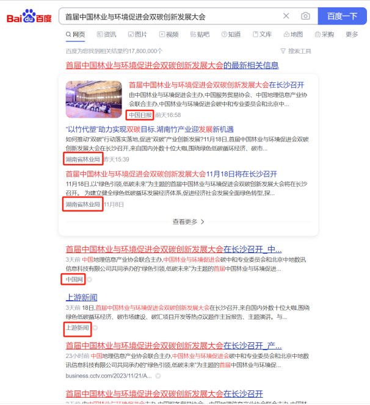Click the search input field
Viewport: 370px width, 405px height.
coord(170,16)
